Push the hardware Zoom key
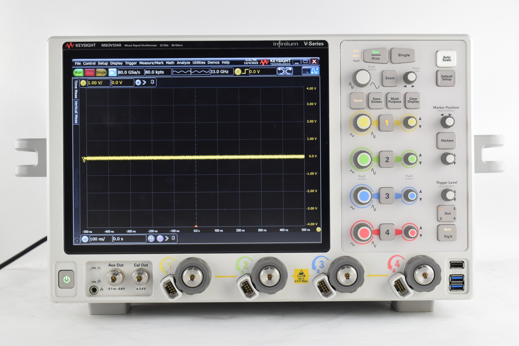519x346 pixels. 390,78
